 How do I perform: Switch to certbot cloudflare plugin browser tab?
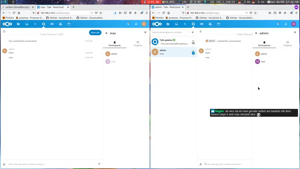point(18,7)
